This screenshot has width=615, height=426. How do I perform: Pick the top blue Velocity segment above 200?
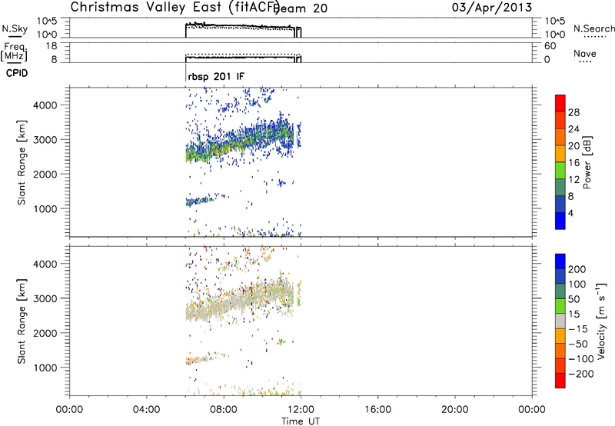(560, 261)
